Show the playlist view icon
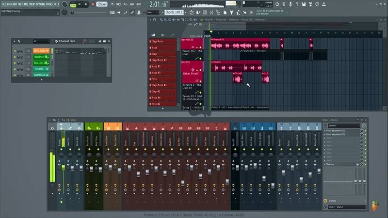388x218 pixels. click(x=192, y=13)
